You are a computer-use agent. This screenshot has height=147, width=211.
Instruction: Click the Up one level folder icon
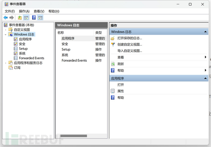(20, 18)
